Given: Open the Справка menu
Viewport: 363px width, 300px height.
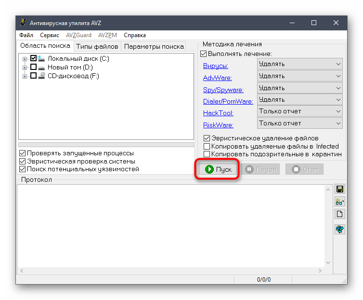Looking at the screenshot, I should (134, 35).
